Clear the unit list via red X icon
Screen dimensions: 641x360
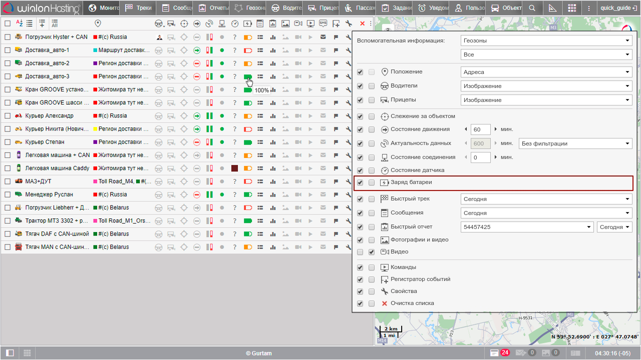coord(362,23)
